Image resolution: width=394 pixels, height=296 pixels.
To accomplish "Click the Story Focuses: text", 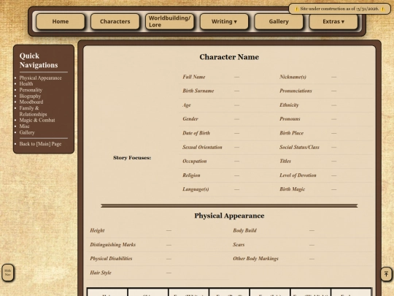I will pyautogui.click(x=132, y=158).
